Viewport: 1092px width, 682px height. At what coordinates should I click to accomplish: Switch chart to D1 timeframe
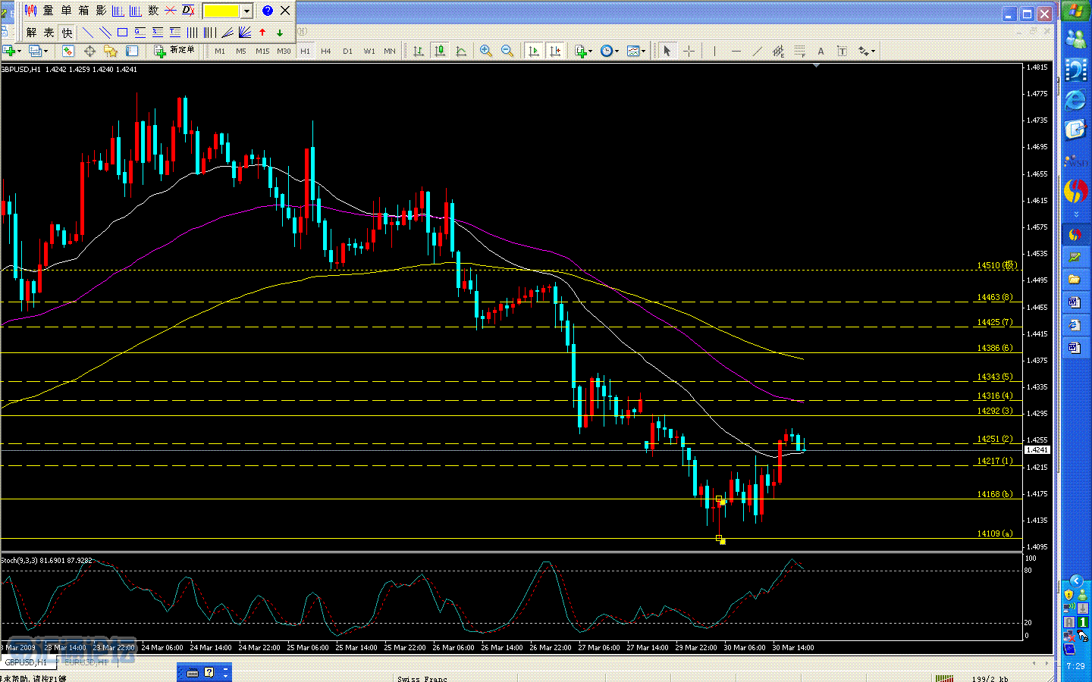[x=347, y=52]
